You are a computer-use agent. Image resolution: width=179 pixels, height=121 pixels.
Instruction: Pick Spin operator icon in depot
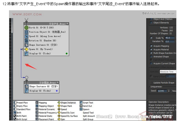(59, 119)
